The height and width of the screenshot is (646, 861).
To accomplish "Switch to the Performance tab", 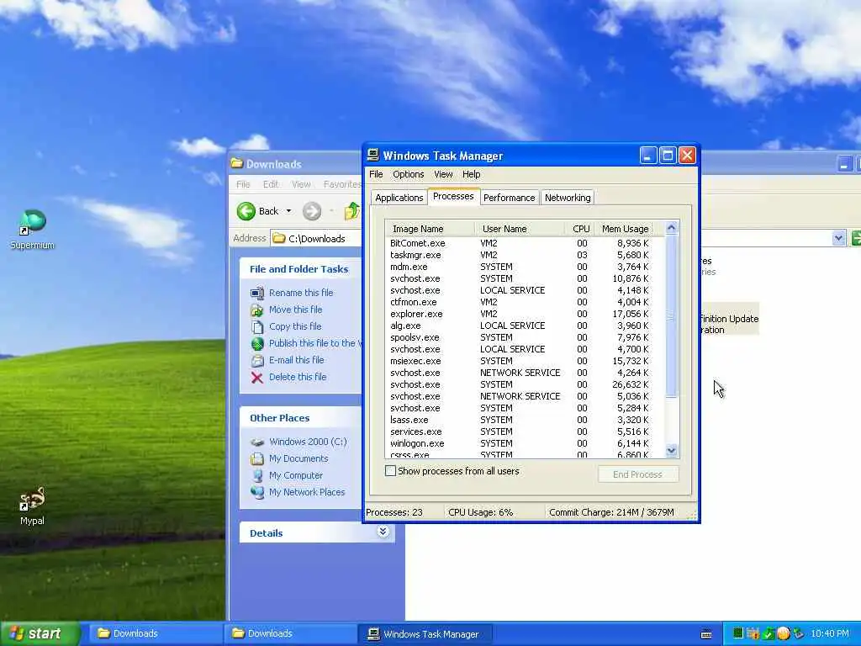I will (509, 198).
